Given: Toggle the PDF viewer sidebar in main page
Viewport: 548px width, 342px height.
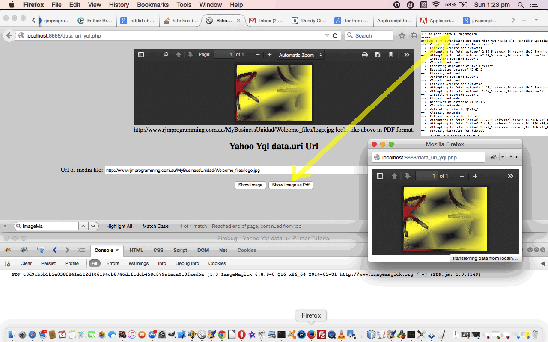Looking at the screenshot, I should (x=141, y=55).
